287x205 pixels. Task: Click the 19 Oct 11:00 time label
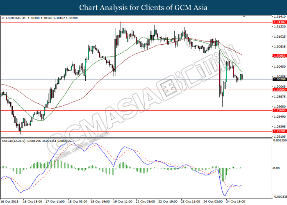click(123, 201)
